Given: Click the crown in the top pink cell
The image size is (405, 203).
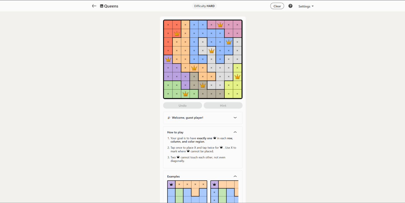Looking at the screenshot, I should coord(220,24).
